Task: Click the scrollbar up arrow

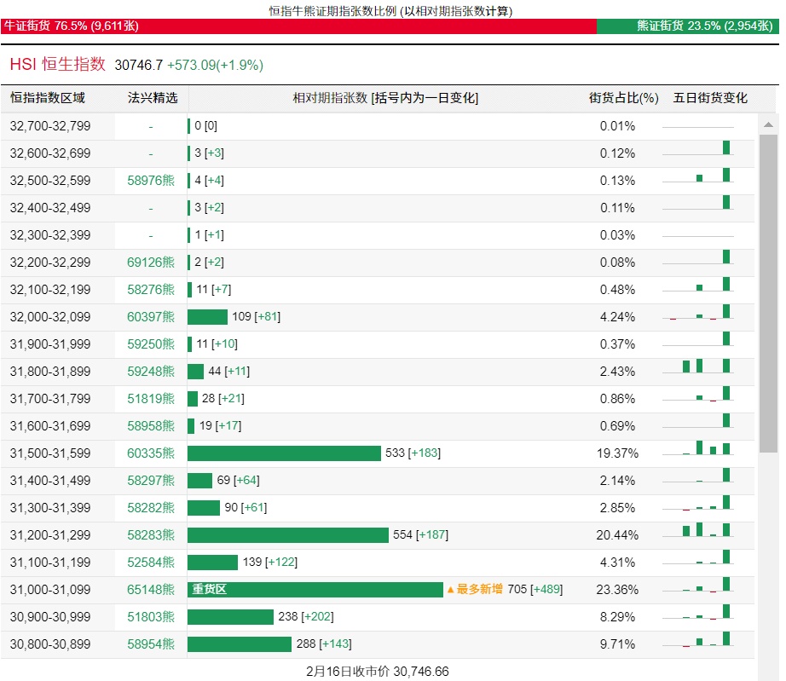Action: [768, 125]
